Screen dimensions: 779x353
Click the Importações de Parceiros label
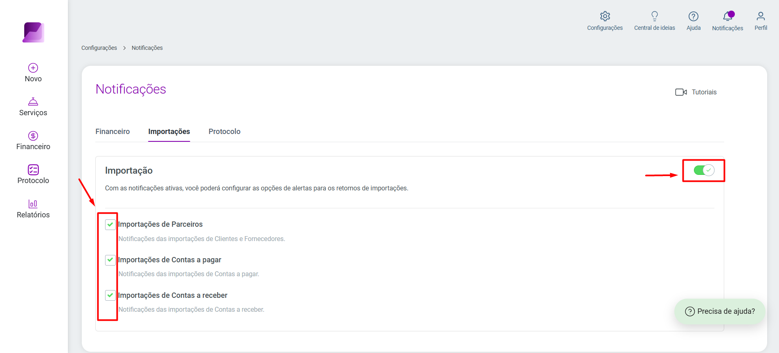point(160,224)
